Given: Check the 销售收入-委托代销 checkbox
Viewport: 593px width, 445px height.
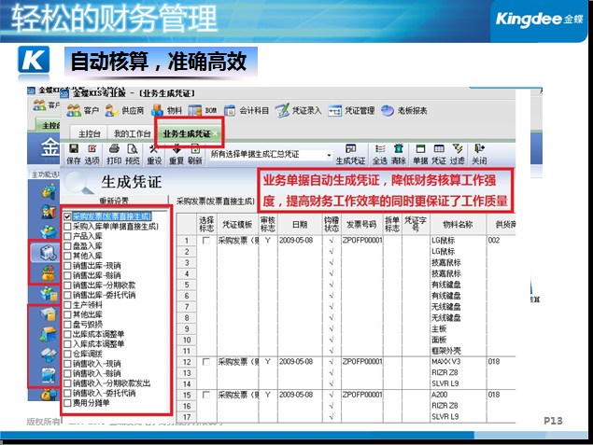Looking at the screenshot, I should pos(67,394).
